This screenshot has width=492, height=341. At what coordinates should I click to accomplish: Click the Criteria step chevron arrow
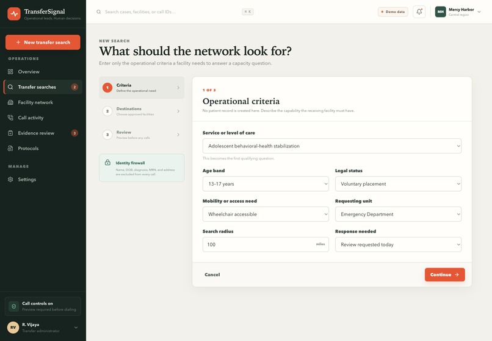178,88
